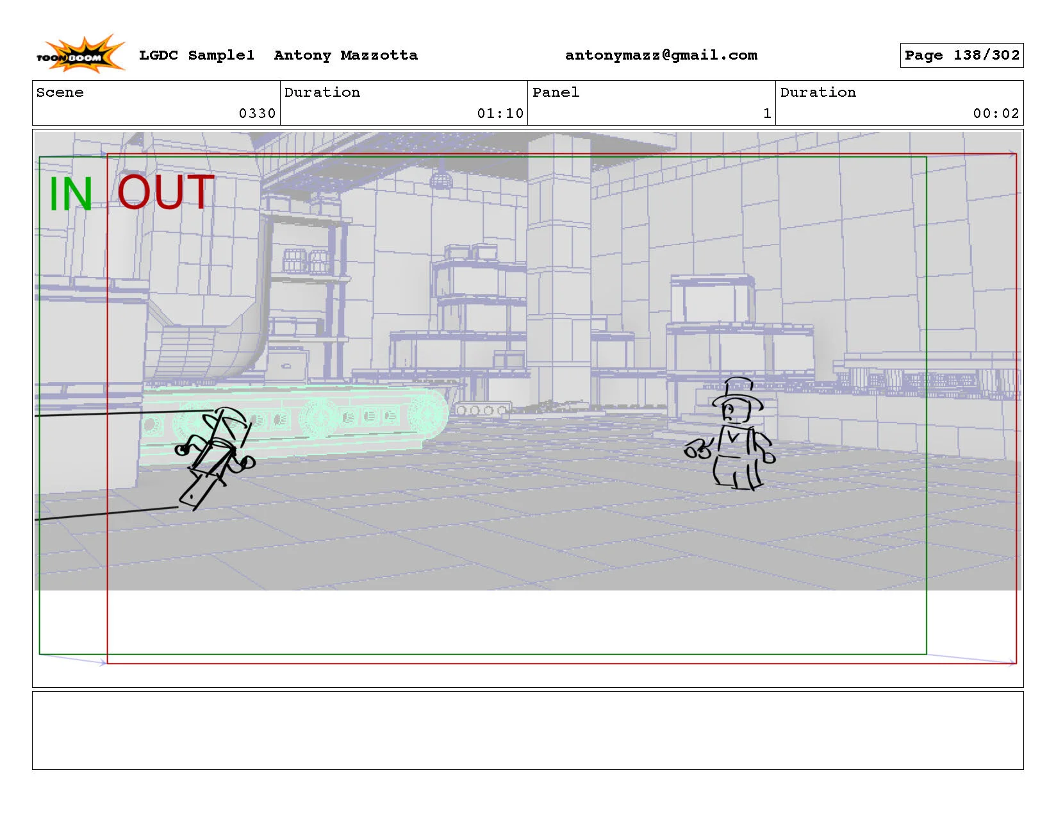The height and width of the screenshot is (818, 1056).
Task: Click the sketched top-hat character standing
Action: (730, 434)
